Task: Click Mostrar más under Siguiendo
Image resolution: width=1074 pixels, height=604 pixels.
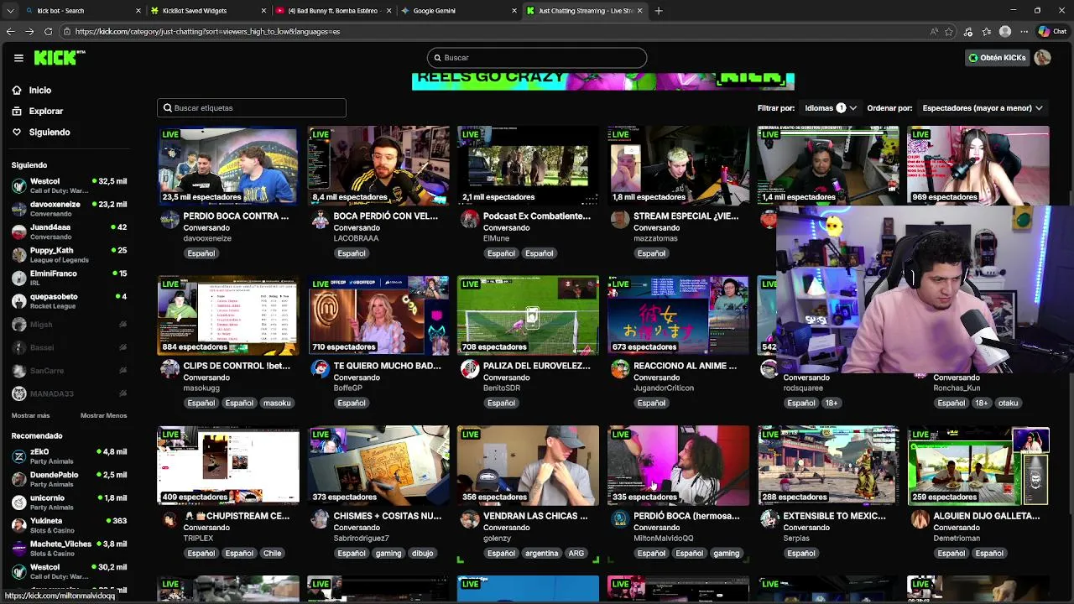Action: [x=30, y=415]
